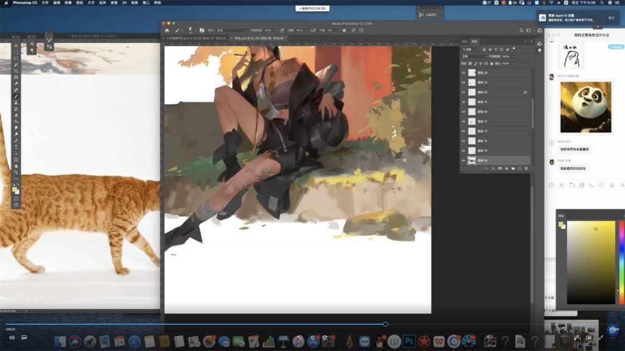Open Photoshop from the Dock
Viewport: 625px width, 351px height.
410,341
